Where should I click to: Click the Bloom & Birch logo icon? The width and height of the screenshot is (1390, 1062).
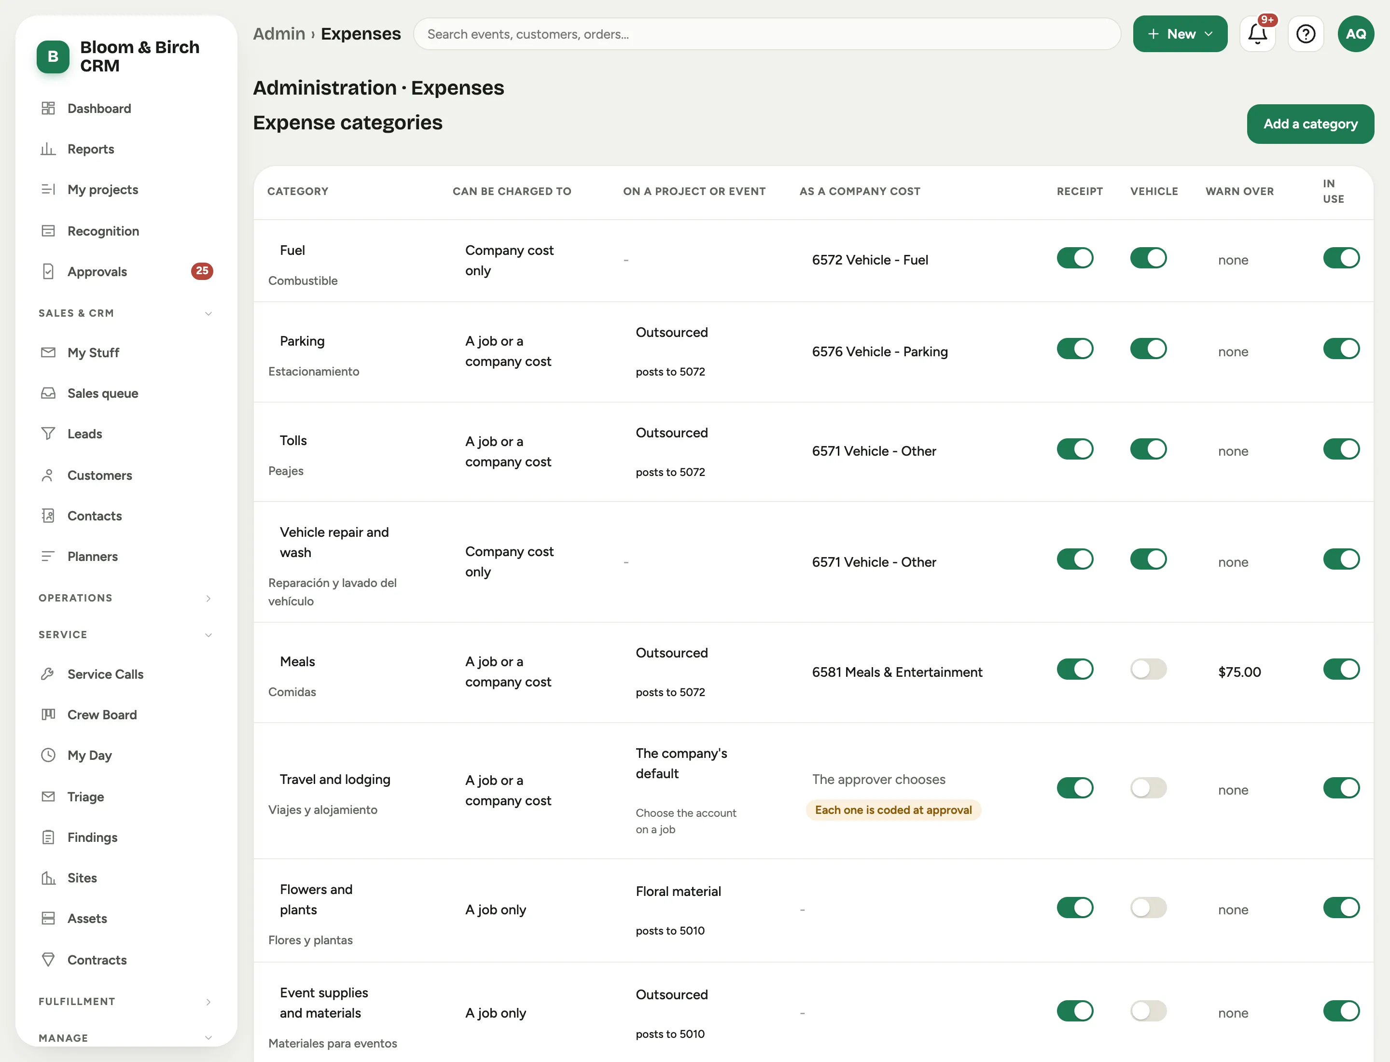pyautogui.click(x=53, y=57)
